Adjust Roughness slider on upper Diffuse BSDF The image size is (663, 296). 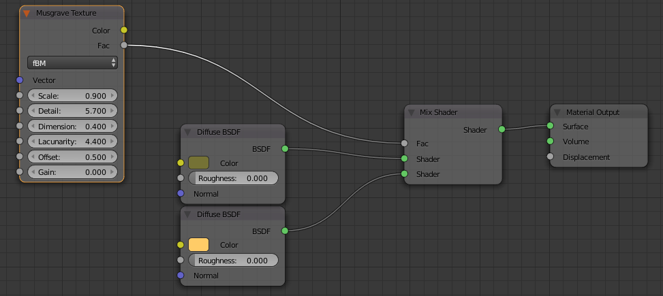click(233, 178)
